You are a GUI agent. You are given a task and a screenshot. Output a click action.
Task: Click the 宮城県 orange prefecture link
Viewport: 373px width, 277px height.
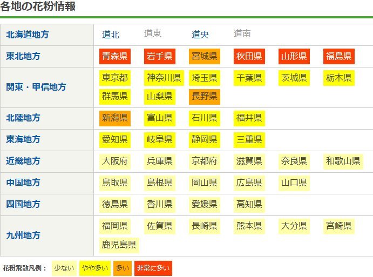tap(204, 56)
